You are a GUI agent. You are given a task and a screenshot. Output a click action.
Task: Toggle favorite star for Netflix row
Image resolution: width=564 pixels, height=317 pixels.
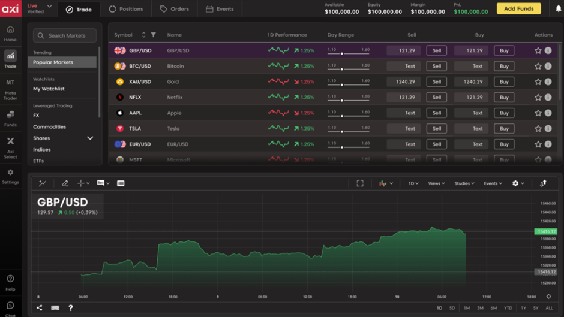(x=538, y=98)
